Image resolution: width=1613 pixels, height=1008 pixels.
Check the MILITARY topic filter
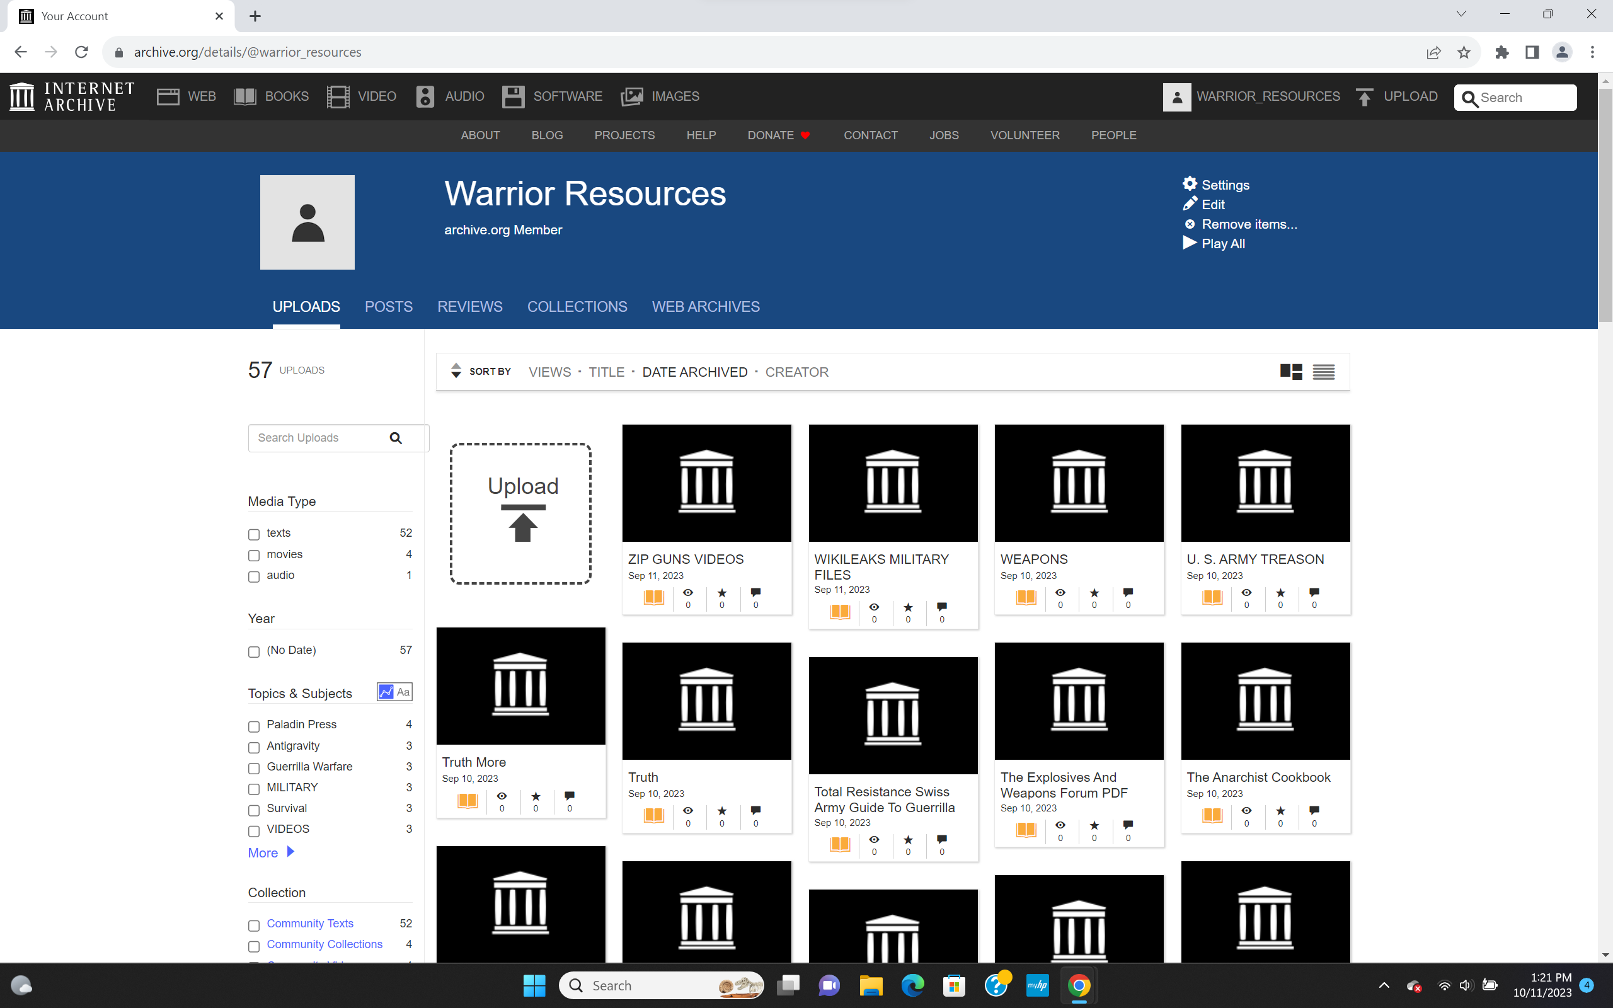254,789
